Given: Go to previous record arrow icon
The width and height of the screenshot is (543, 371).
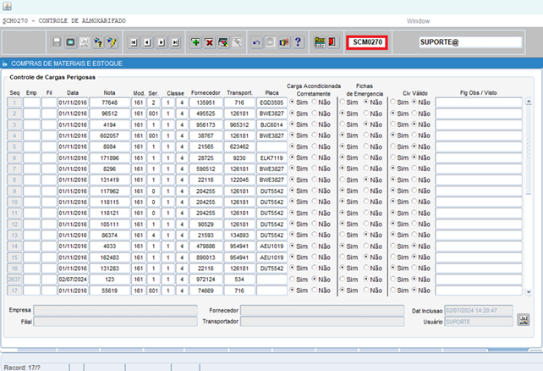Looking at the screenshot, I should pos(147,42).
